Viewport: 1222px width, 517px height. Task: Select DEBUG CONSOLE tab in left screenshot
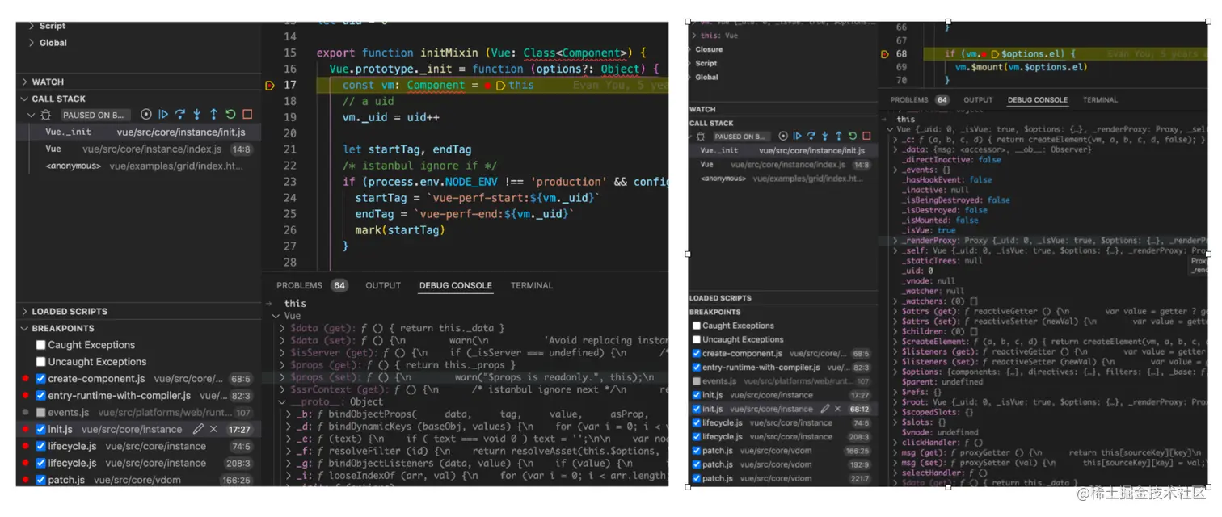[x=456, y=285]
